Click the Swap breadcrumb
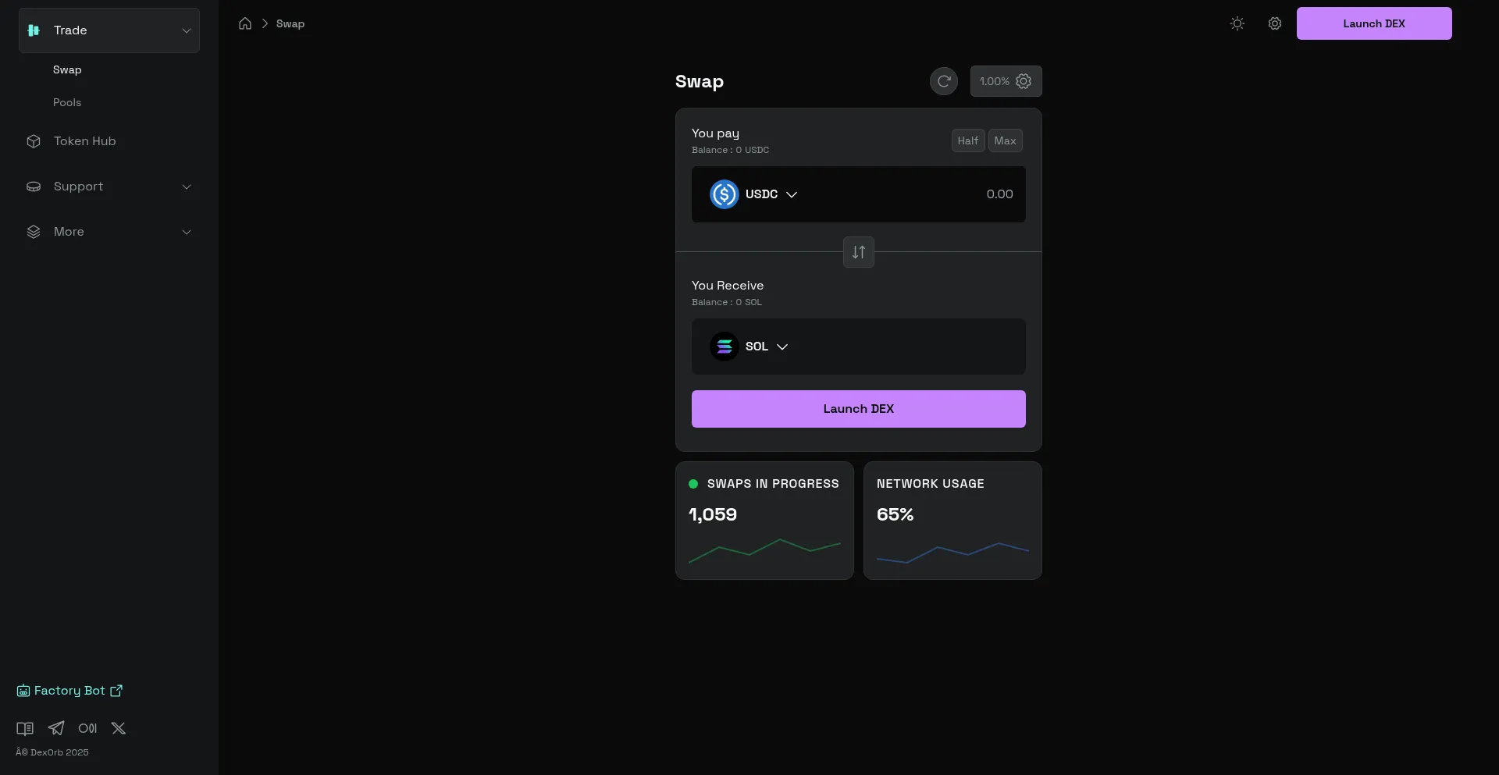This screenshot has width=1499, height=775. point(290,23)
